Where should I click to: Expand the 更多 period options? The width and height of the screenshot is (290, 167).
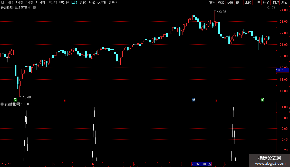tap(113, 2)
